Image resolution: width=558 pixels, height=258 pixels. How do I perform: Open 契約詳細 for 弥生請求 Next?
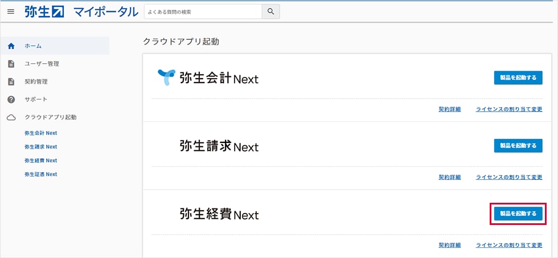(x=449, y=177)
